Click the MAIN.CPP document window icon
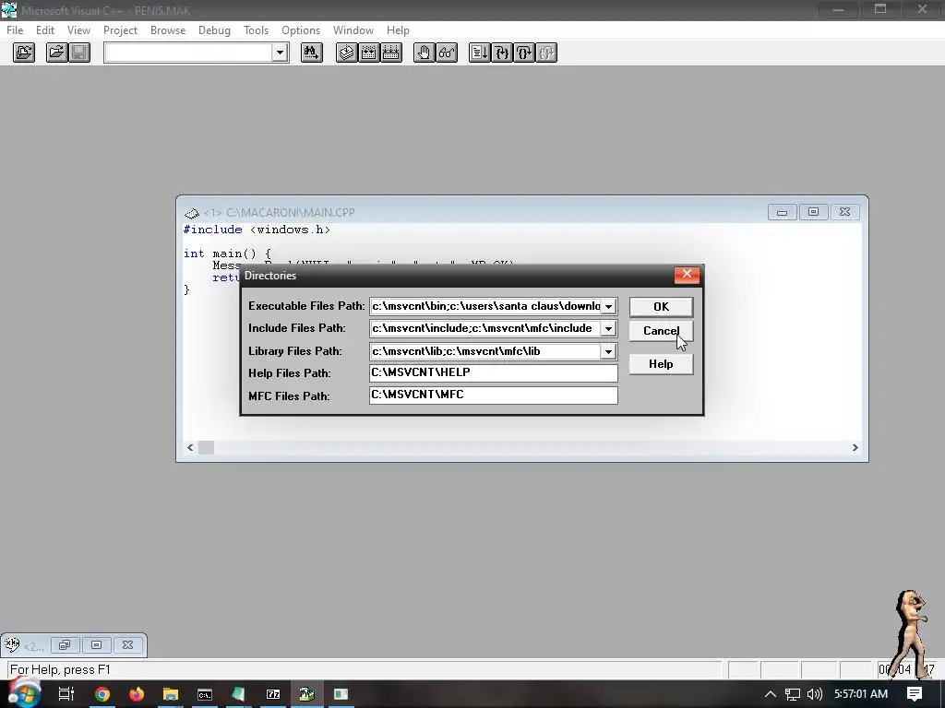The width and height of the screenshot is (945, 708). [192, 213]
